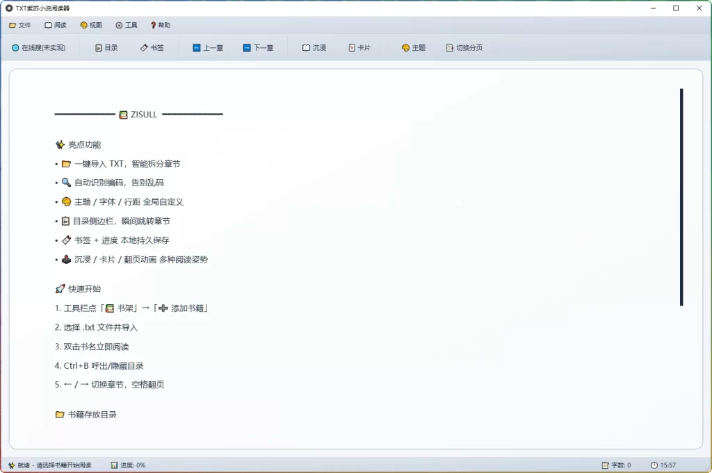Select the 书签 bookmark tool
The image size is (712, 473).
click(x=152, y=47)
